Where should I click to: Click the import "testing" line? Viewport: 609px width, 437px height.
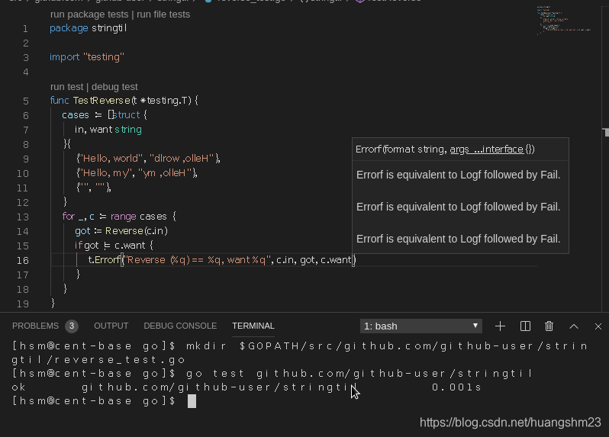point(87,57)
